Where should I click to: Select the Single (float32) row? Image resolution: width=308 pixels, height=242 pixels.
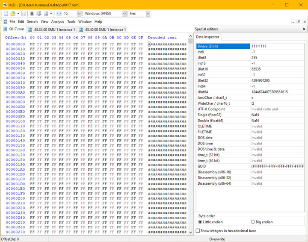[x=250, y=115]
